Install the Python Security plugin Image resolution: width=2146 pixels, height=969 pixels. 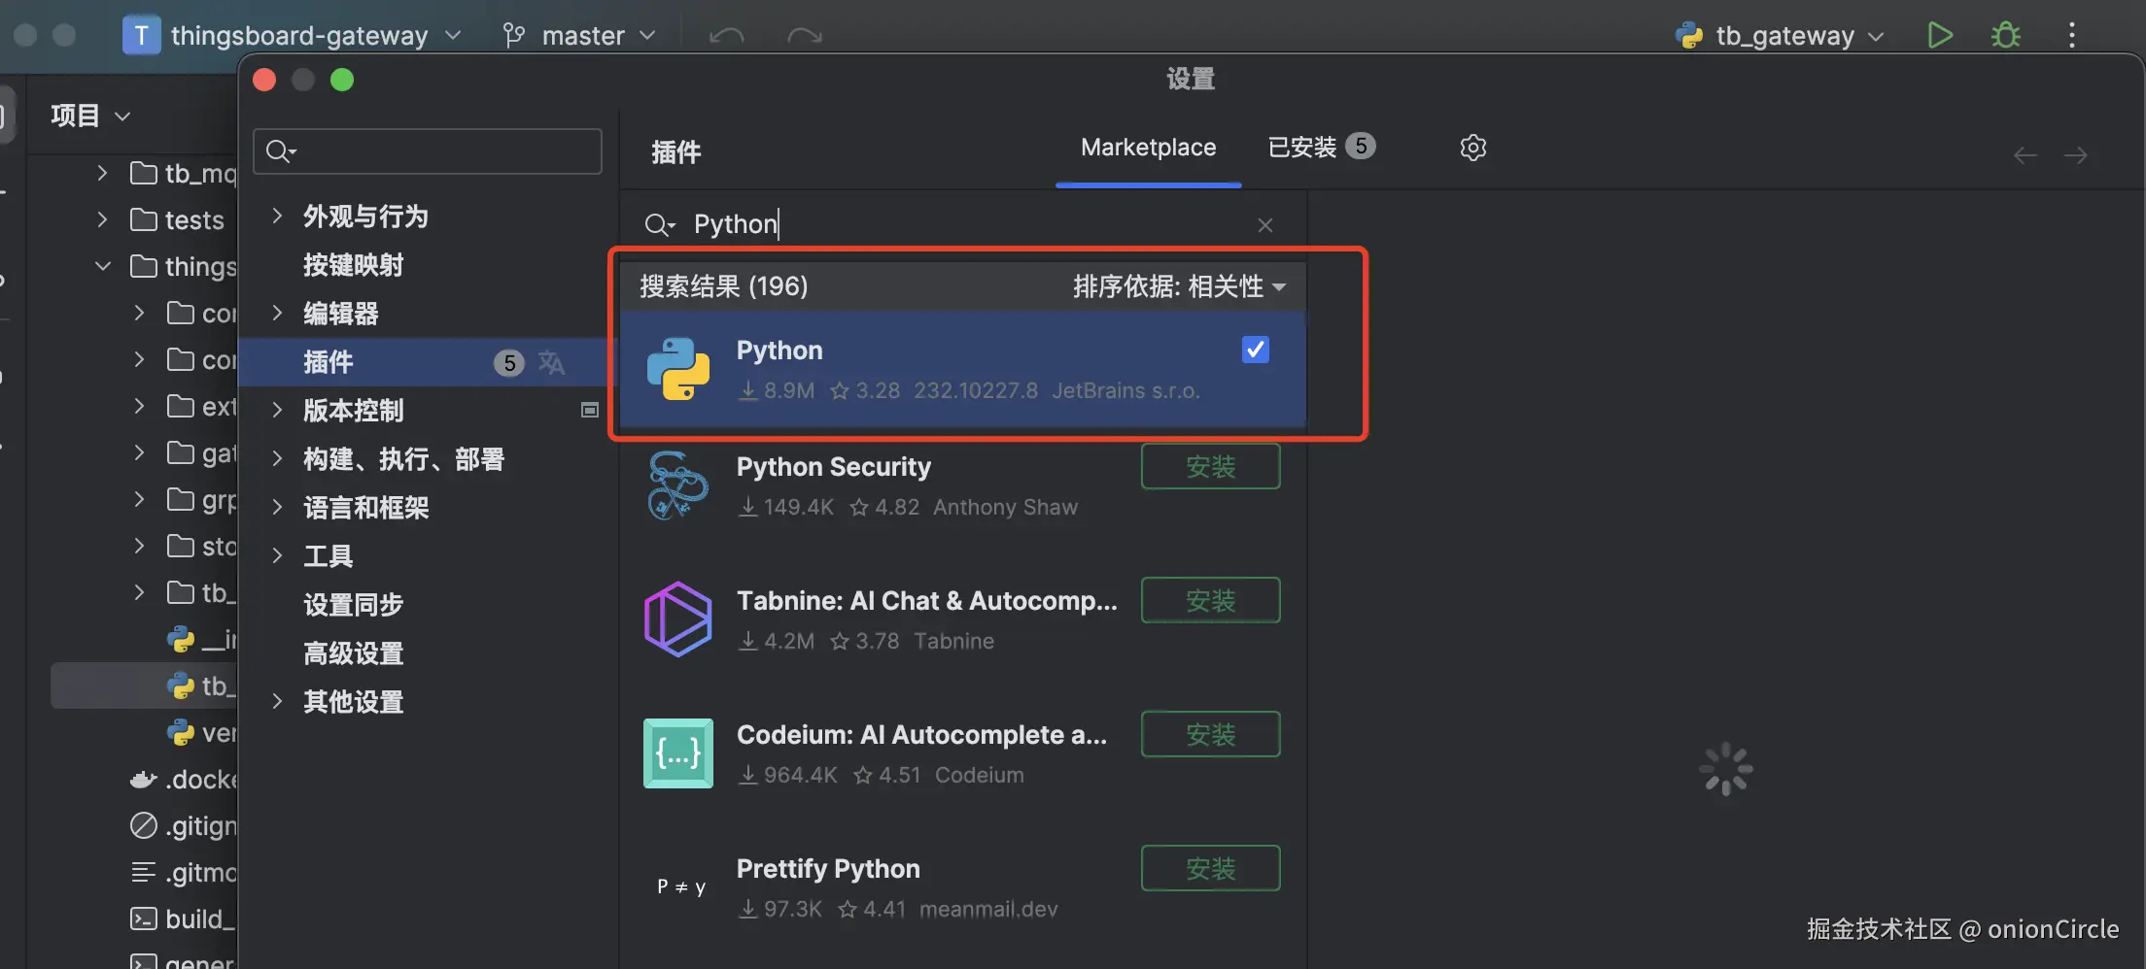(x=1210, y=467)
